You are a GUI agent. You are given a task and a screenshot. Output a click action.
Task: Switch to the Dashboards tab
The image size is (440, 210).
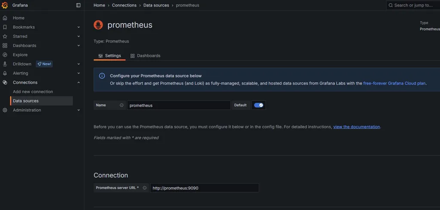[145, 56]
